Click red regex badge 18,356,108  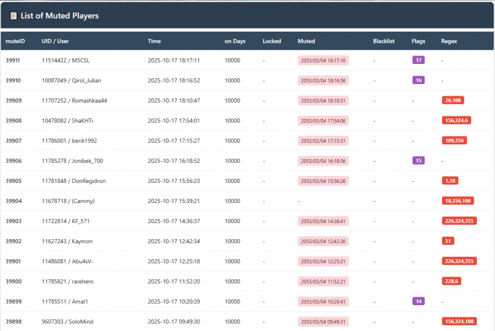click(458, 201)
